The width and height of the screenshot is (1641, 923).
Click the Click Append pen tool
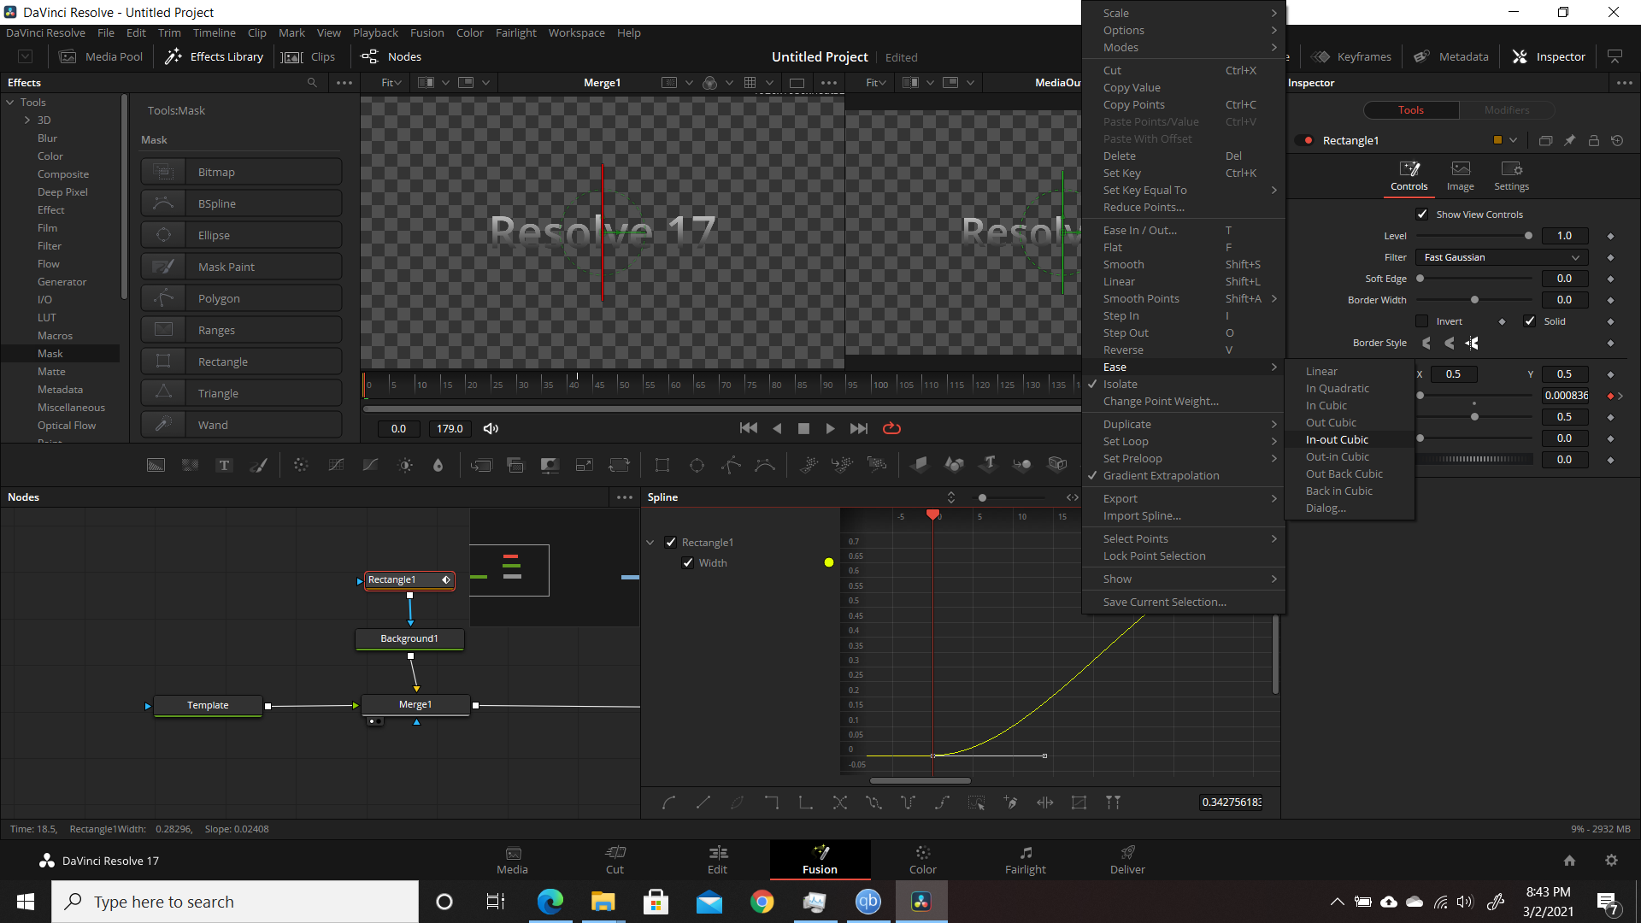(1010, 802)
